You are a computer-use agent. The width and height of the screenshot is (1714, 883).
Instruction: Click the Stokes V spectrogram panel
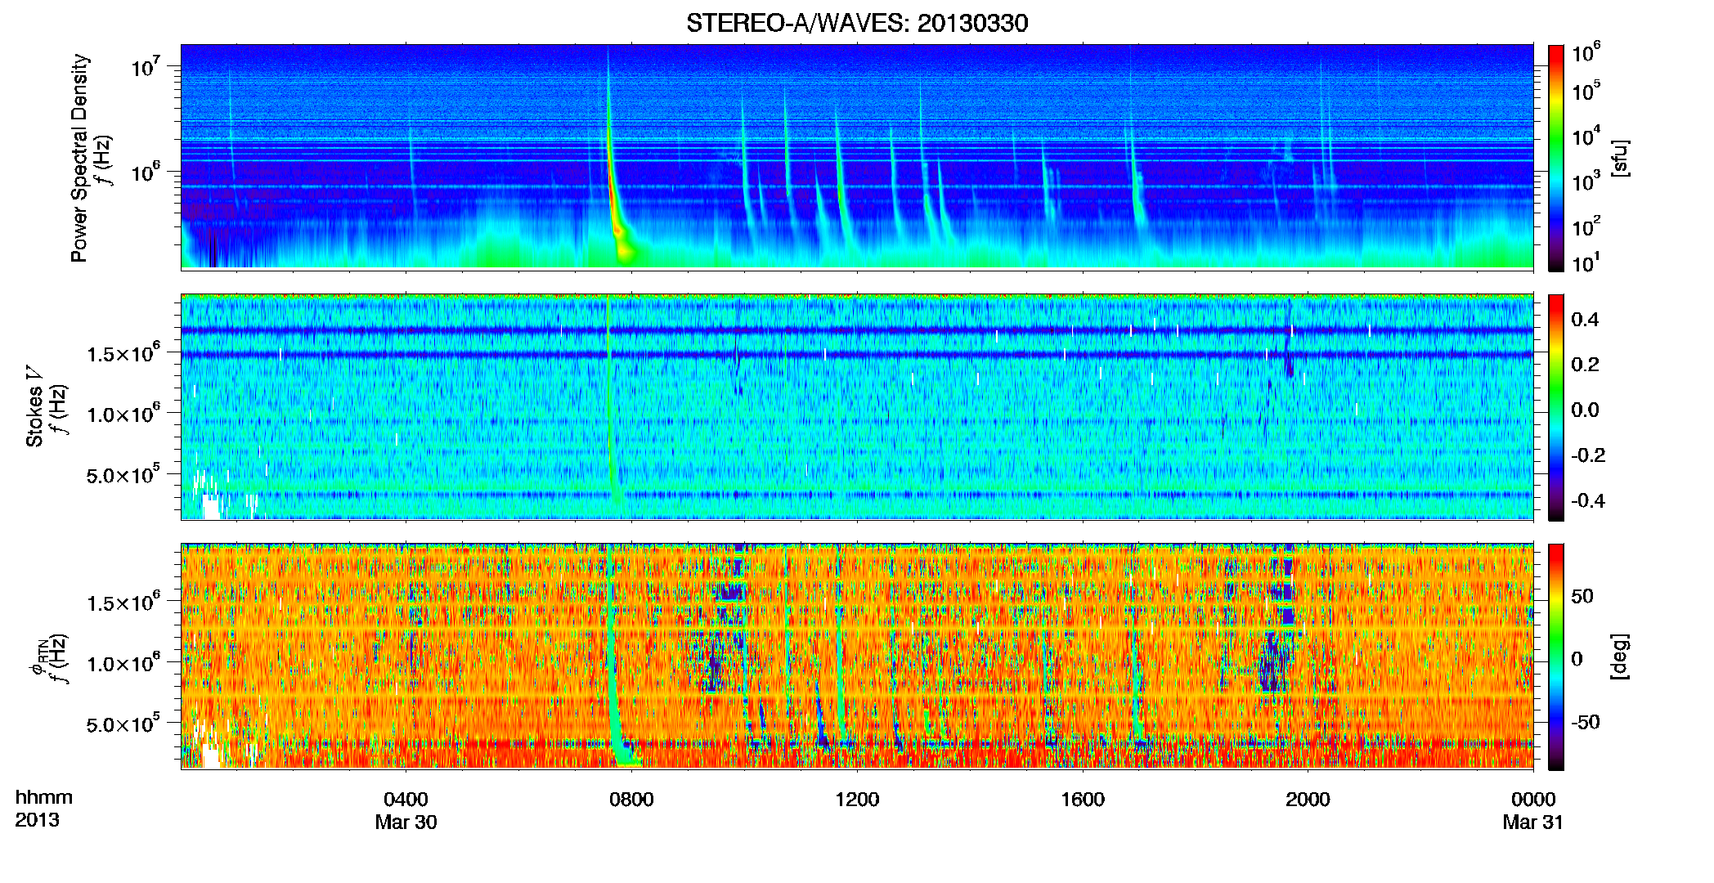coord(857,407)
